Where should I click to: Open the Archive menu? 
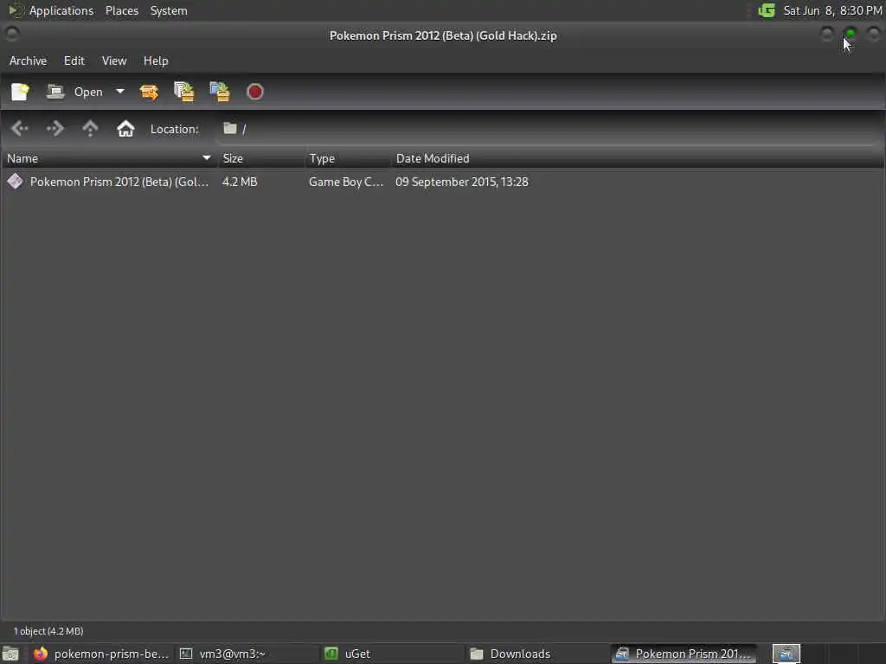(28, 61)
